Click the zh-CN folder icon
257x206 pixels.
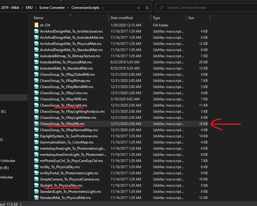(x=36, y=25)
